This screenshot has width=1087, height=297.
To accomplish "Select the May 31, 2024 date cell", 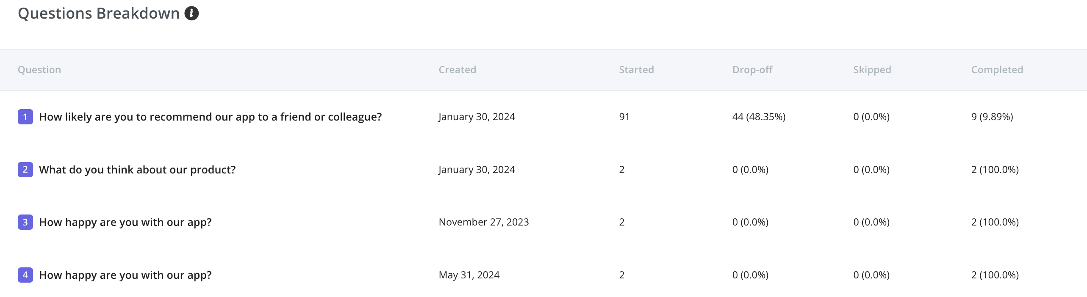I will click(469, 275).
